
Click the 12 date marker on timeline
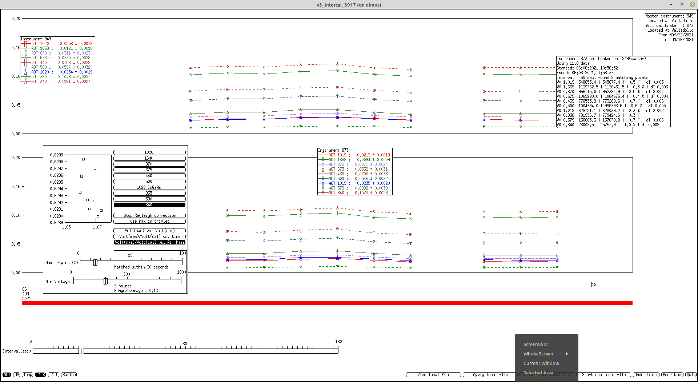point(594,284)
